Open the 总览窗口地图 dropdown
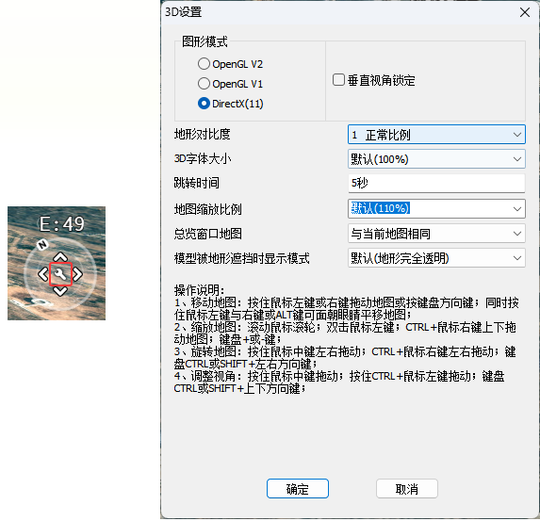The height and width of the screenshot is (521, 540). coord(436,234)
